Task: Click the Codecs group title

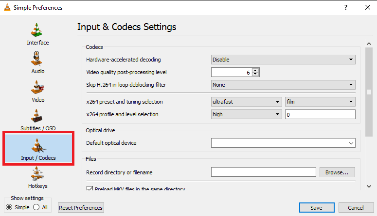Action: point(94,47)
